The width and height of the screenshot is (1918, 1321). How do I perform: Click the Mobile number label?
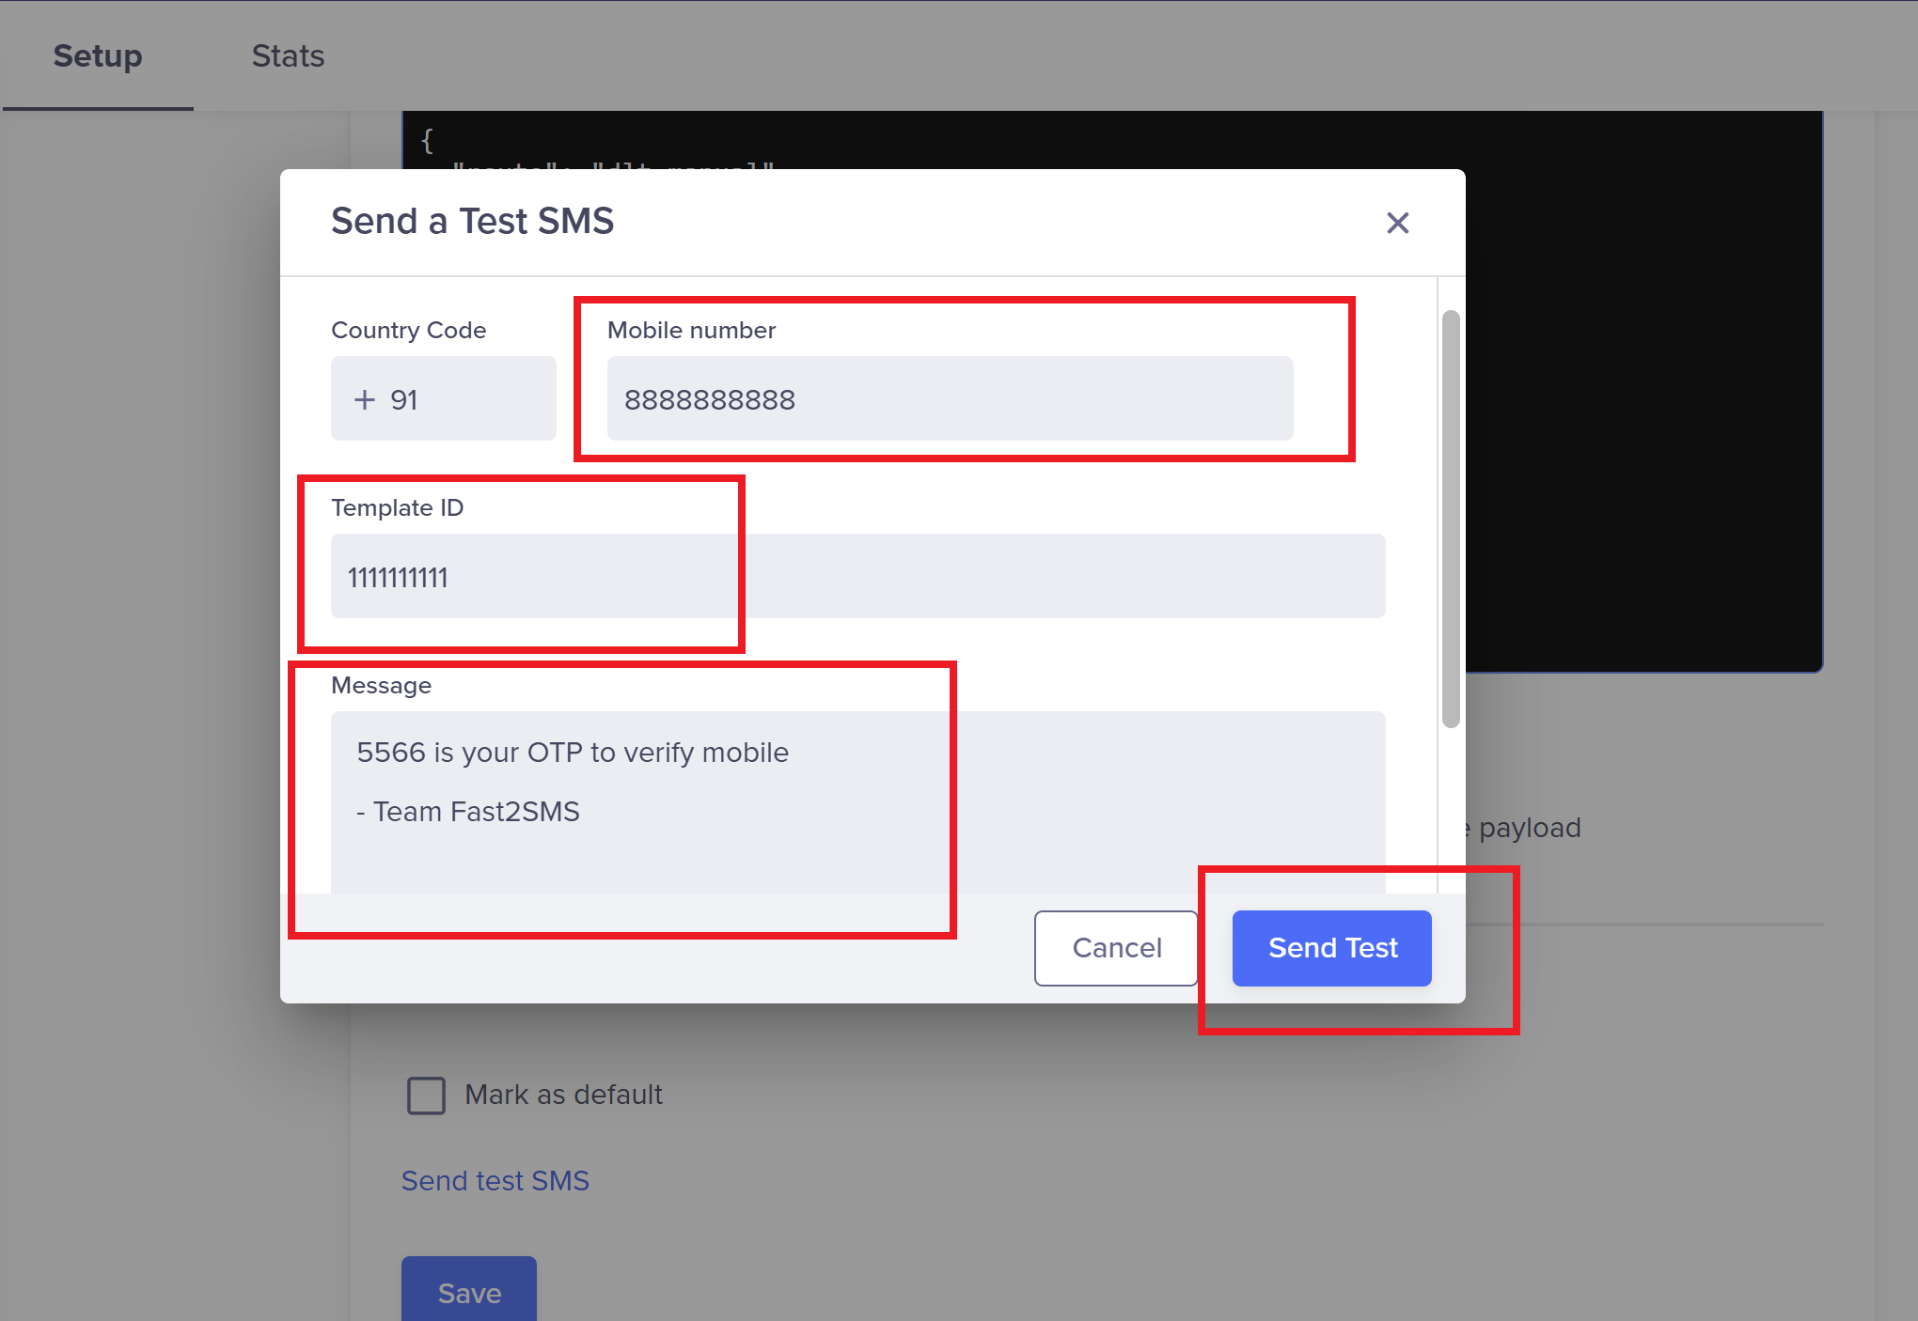click(x=691, y=331)
